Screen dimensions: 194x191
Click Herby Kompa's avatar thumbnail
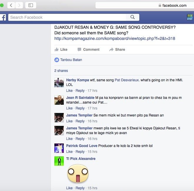tap(59, 82)
